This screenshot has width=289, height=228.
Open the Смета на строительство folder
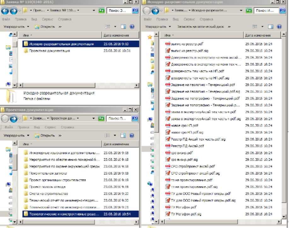[x=49, y=193]
